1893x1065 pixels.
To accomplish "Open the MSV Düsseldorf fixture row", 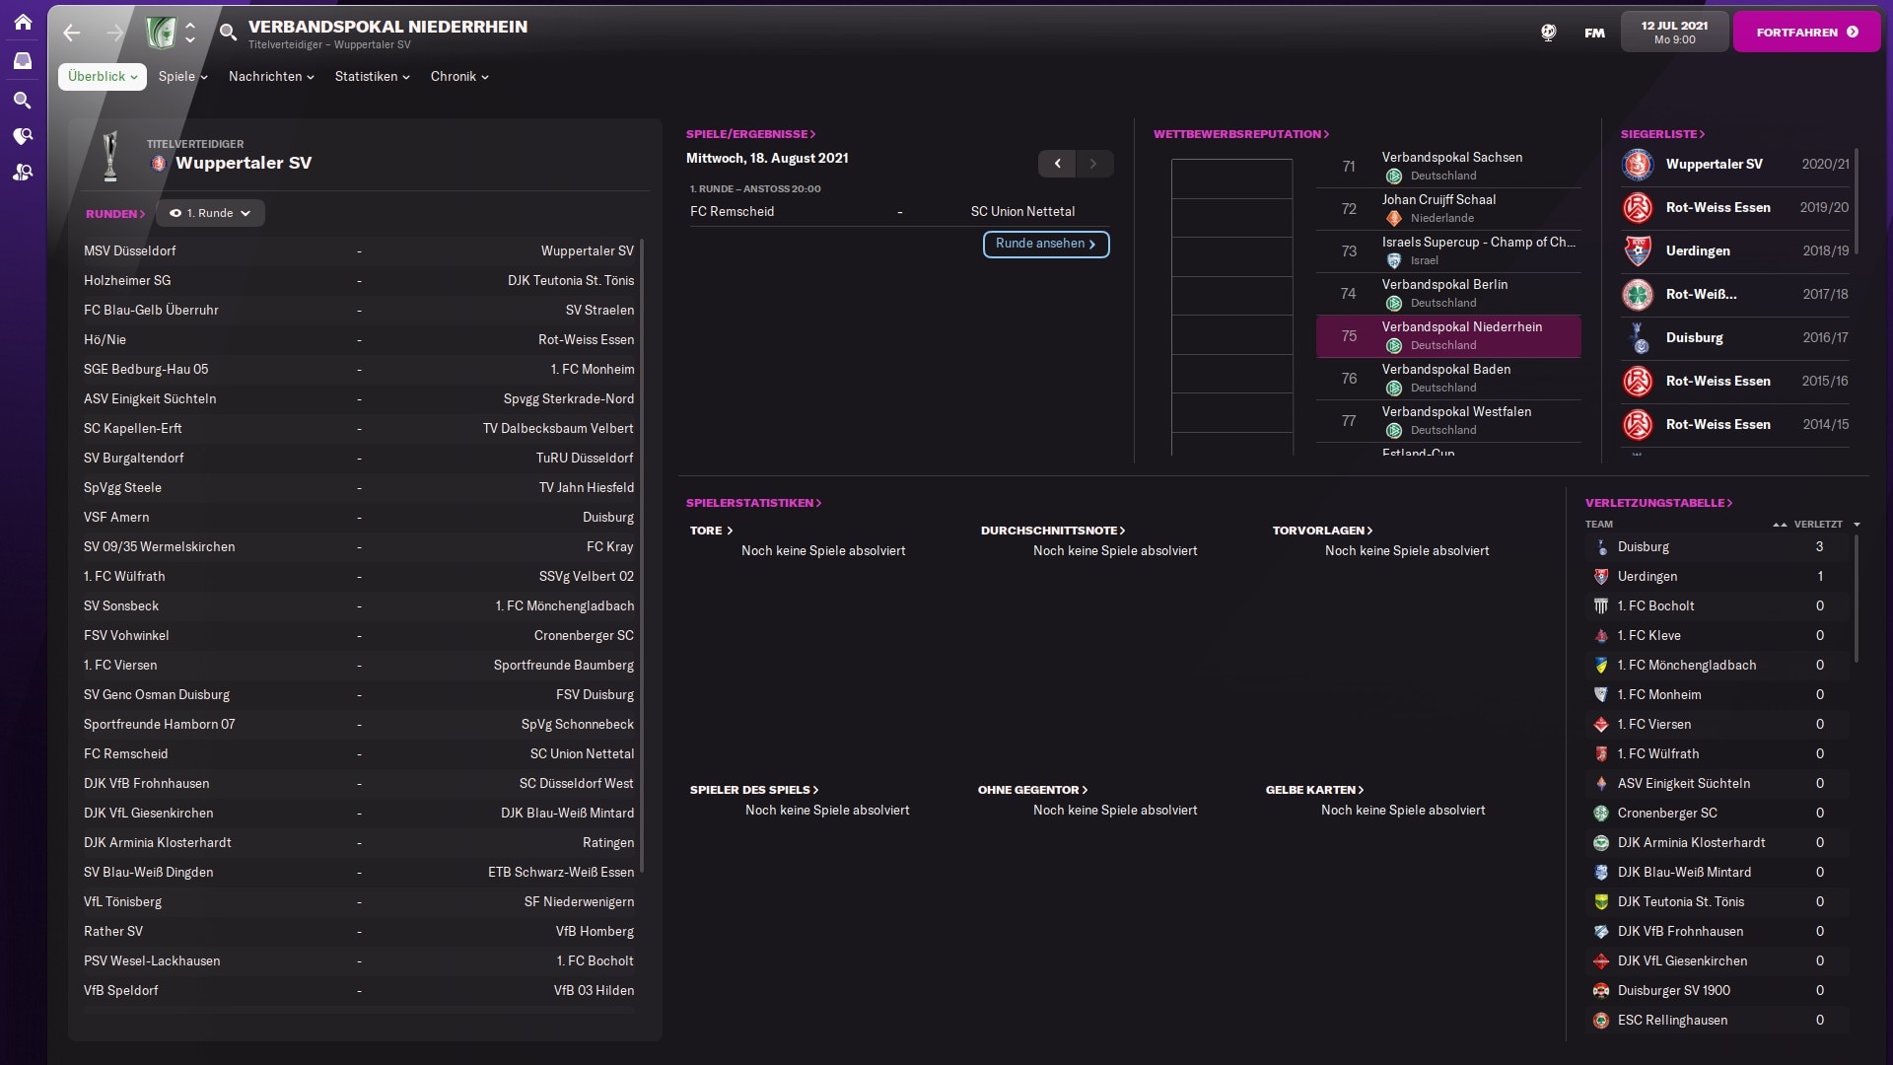I will (359, 251).
